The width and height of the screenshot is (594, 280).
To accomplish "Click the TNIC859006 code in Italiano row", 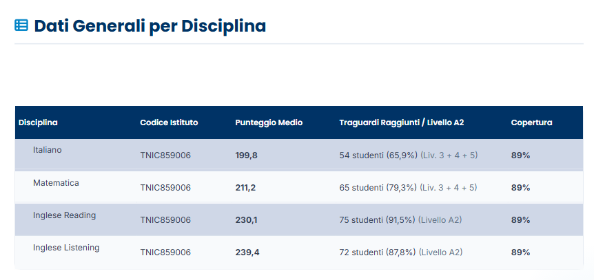I will click(x=165, y=155).
